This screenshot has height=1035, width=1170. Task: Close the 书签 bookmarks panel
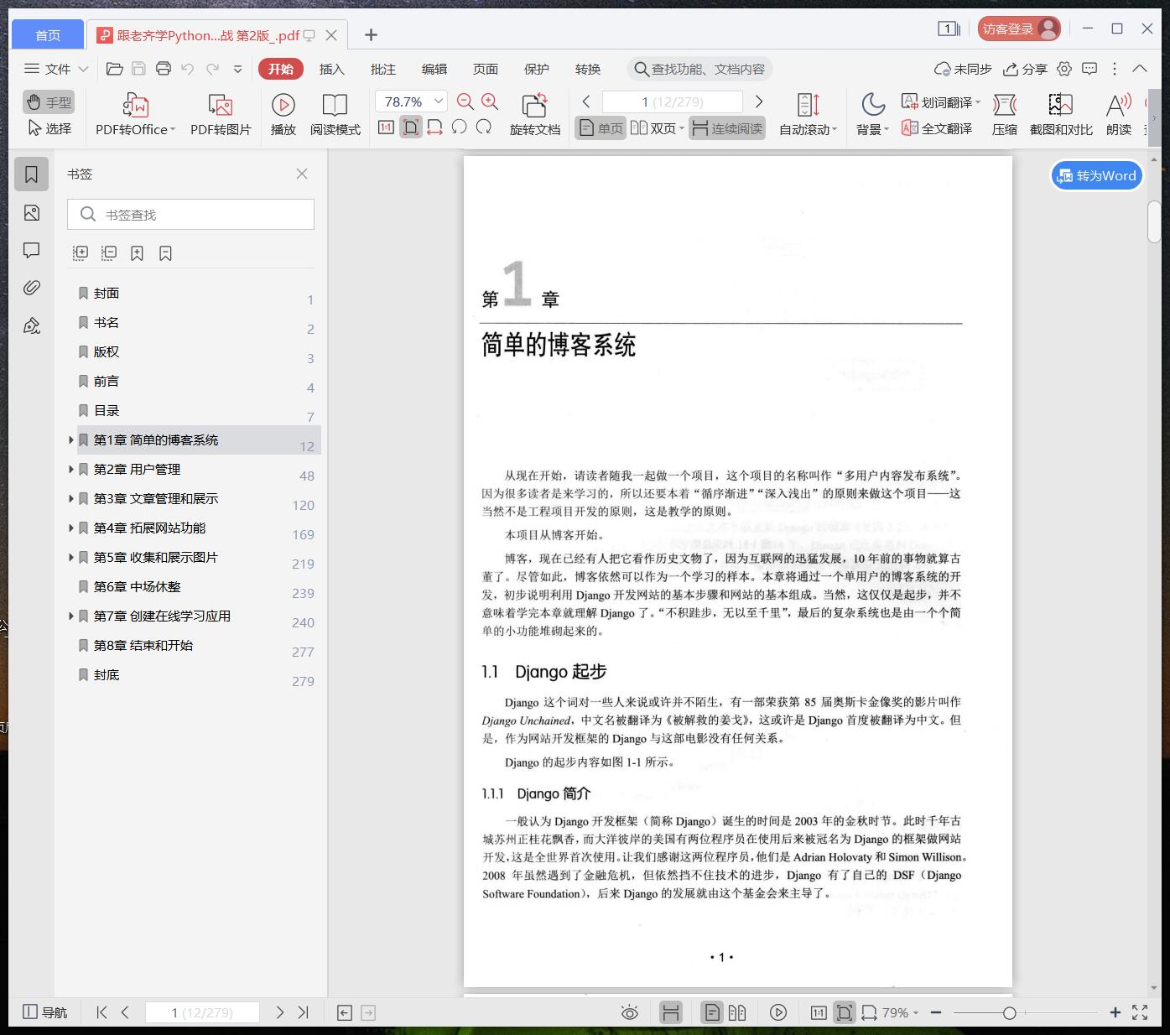click(x=302, y=174)
